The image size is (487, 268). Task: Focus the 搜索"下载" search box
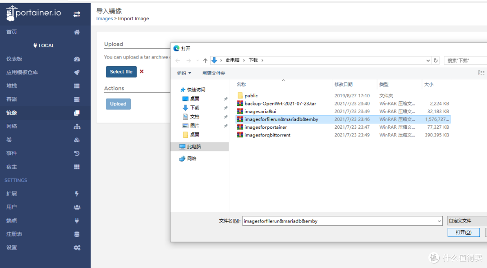pyautogui.click(x=465, y=60)
